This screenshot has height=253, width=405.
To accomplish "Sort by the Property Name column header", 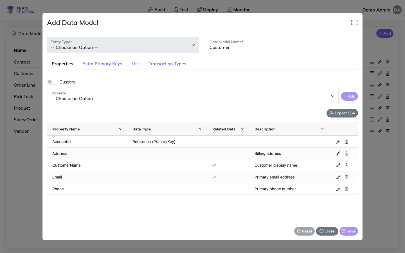I will coord(66,129).
